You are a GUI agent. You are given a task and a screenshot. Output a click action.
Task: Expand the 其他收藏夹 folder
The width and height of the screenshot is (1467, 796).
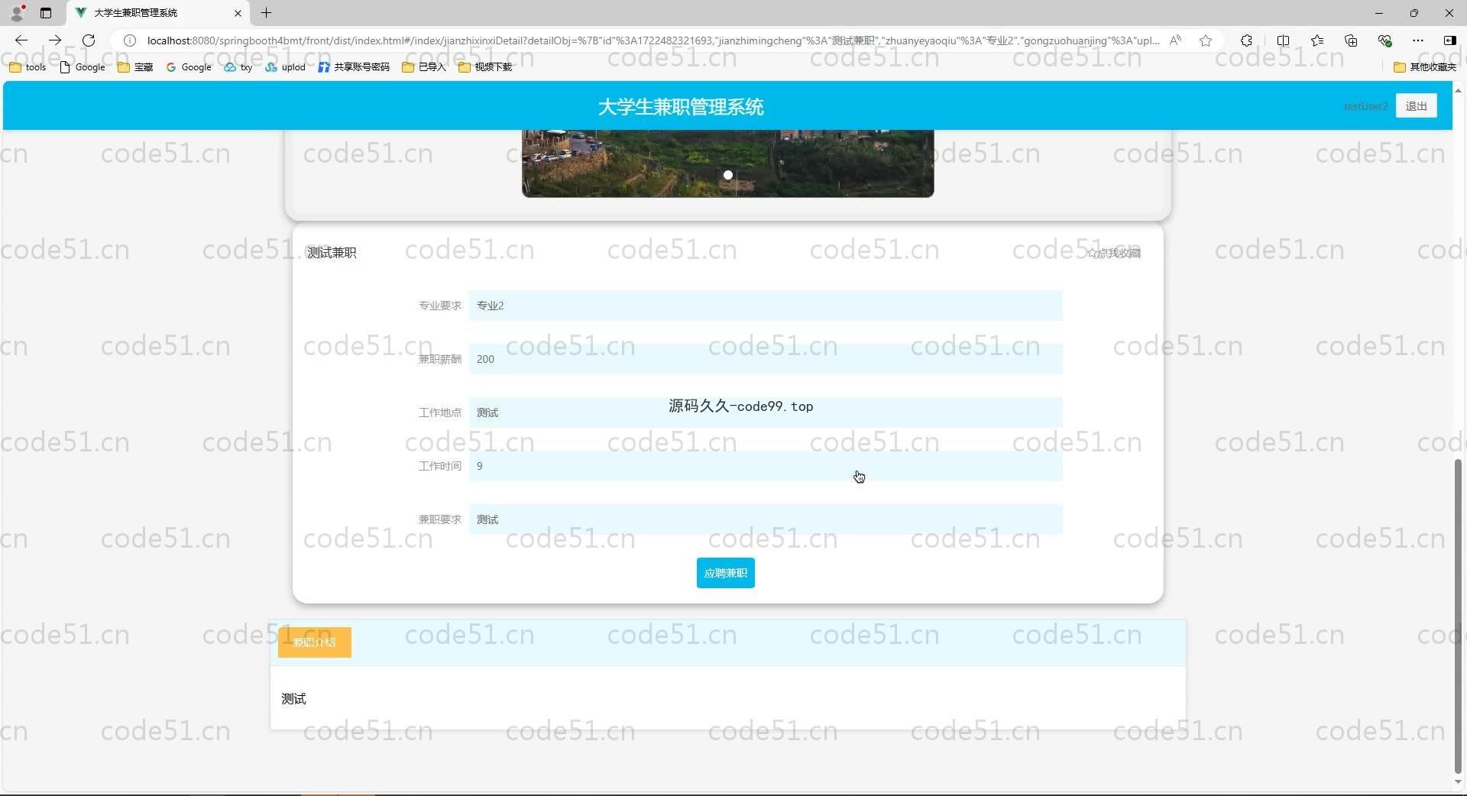tap(1425, 67)
